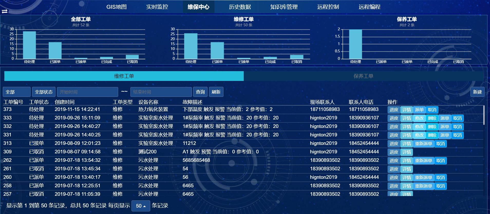Select the 维保中心 menu item
This screenshot has height=214, width=490.
(x=199, y=7)
